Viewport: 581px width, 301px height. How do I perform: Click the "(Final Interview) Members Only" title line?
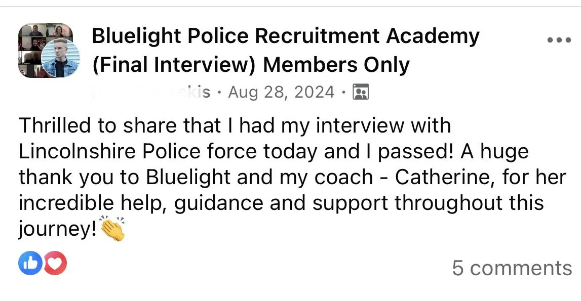251,65
